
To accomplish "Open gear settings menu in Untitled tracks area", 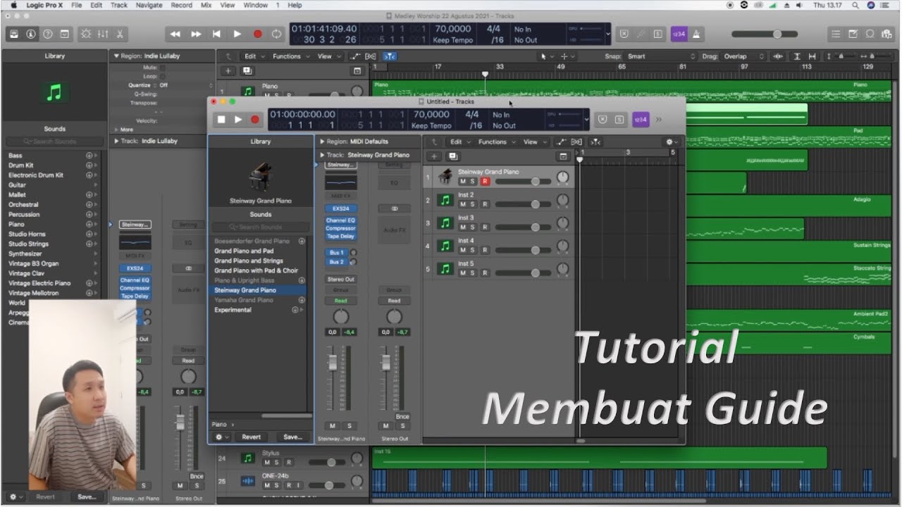I will tap(672, 142).
